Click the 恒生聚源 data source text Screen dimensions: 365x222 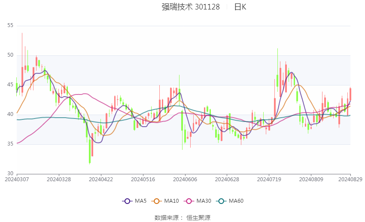pos(198,218)
